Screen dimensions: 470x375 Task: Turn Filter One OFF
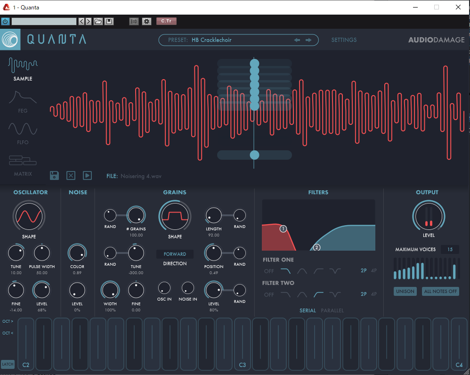click(269, 271)
